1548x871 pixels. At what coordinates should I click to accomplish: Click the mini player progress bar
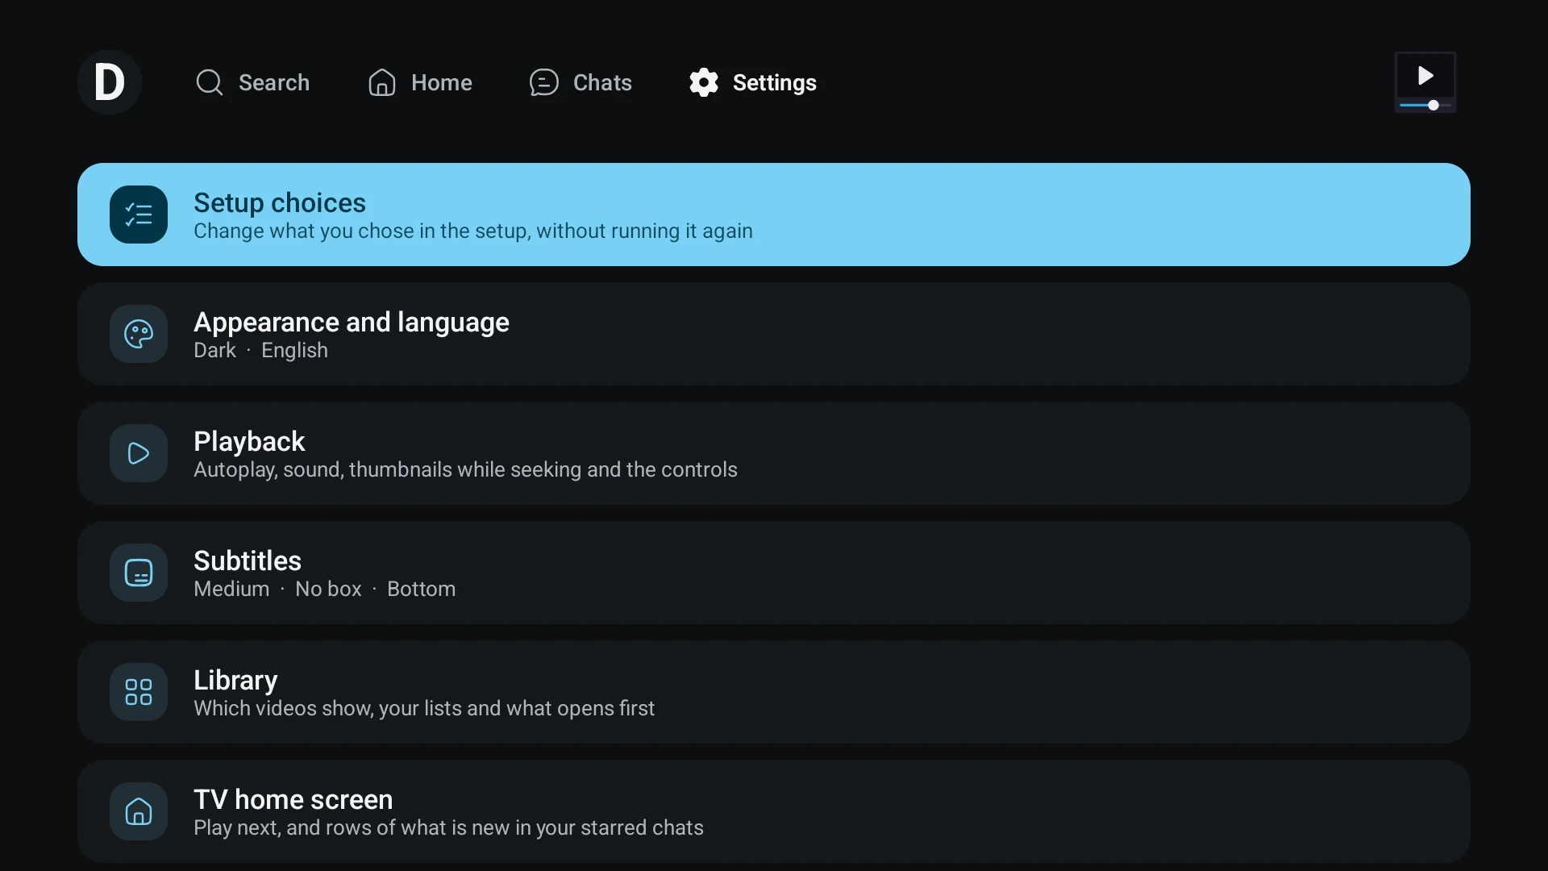click(1425, 105)
